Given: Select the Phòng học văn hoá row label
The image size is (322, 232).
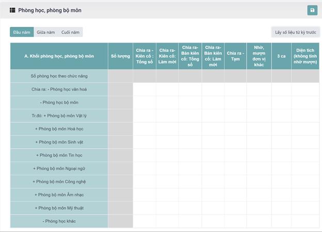Looking at the screenshot, I should click(x=59, y=90).
